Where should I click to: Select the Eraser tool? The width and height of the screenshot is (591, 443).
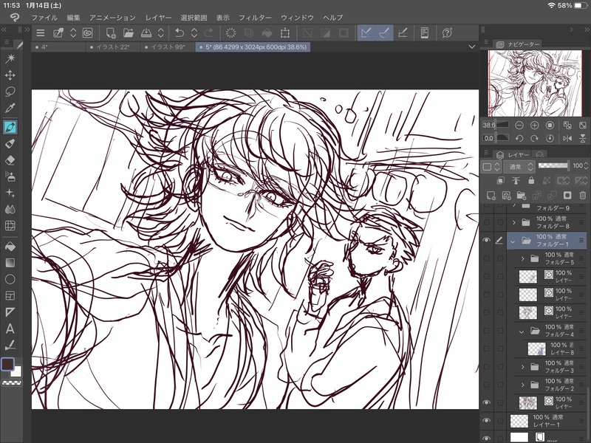[10, 159]
